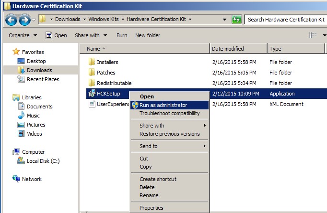The height and width of the screenshot is (213, 327).
Task: Choose Rename in the context menu
Action: tap(169, 195)
